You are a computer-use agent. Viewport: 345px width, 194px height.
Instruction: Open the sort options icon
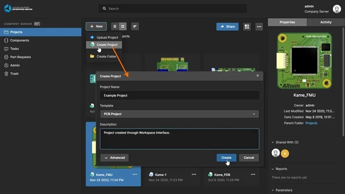135,27
